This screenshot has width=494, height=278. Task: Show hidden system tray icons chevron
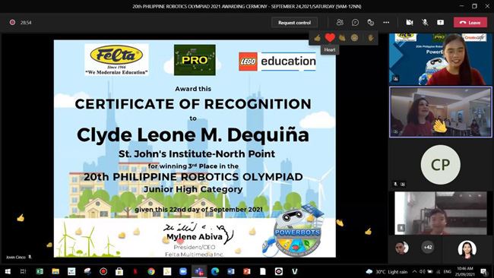coord(415,271)
